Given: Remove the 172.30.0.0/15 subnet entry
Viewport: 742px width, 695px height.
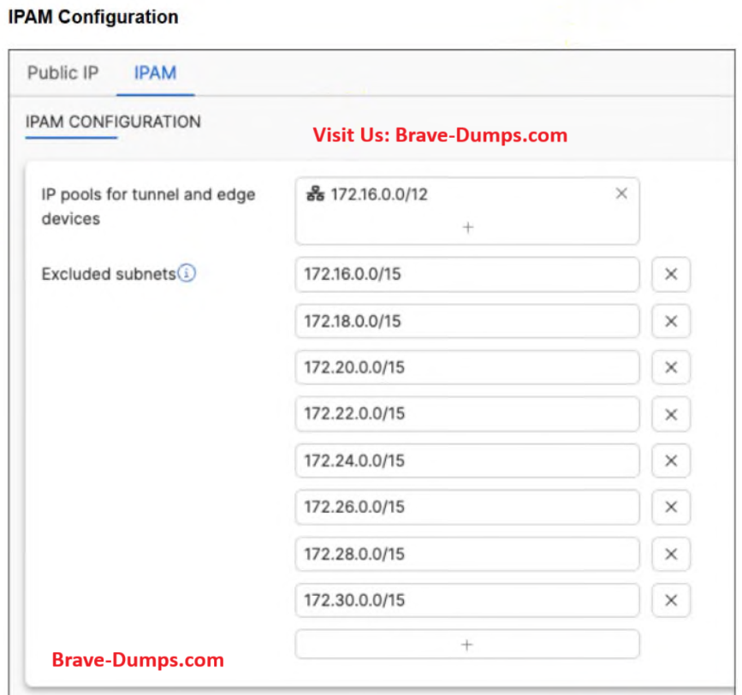Looking at the screenshot, I should (x=671, y=600).
